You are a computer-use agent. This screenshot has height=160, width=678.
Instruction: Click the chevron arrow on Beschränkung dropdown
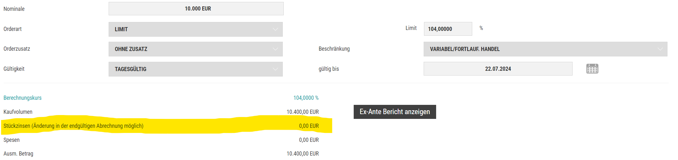point(660,49)
